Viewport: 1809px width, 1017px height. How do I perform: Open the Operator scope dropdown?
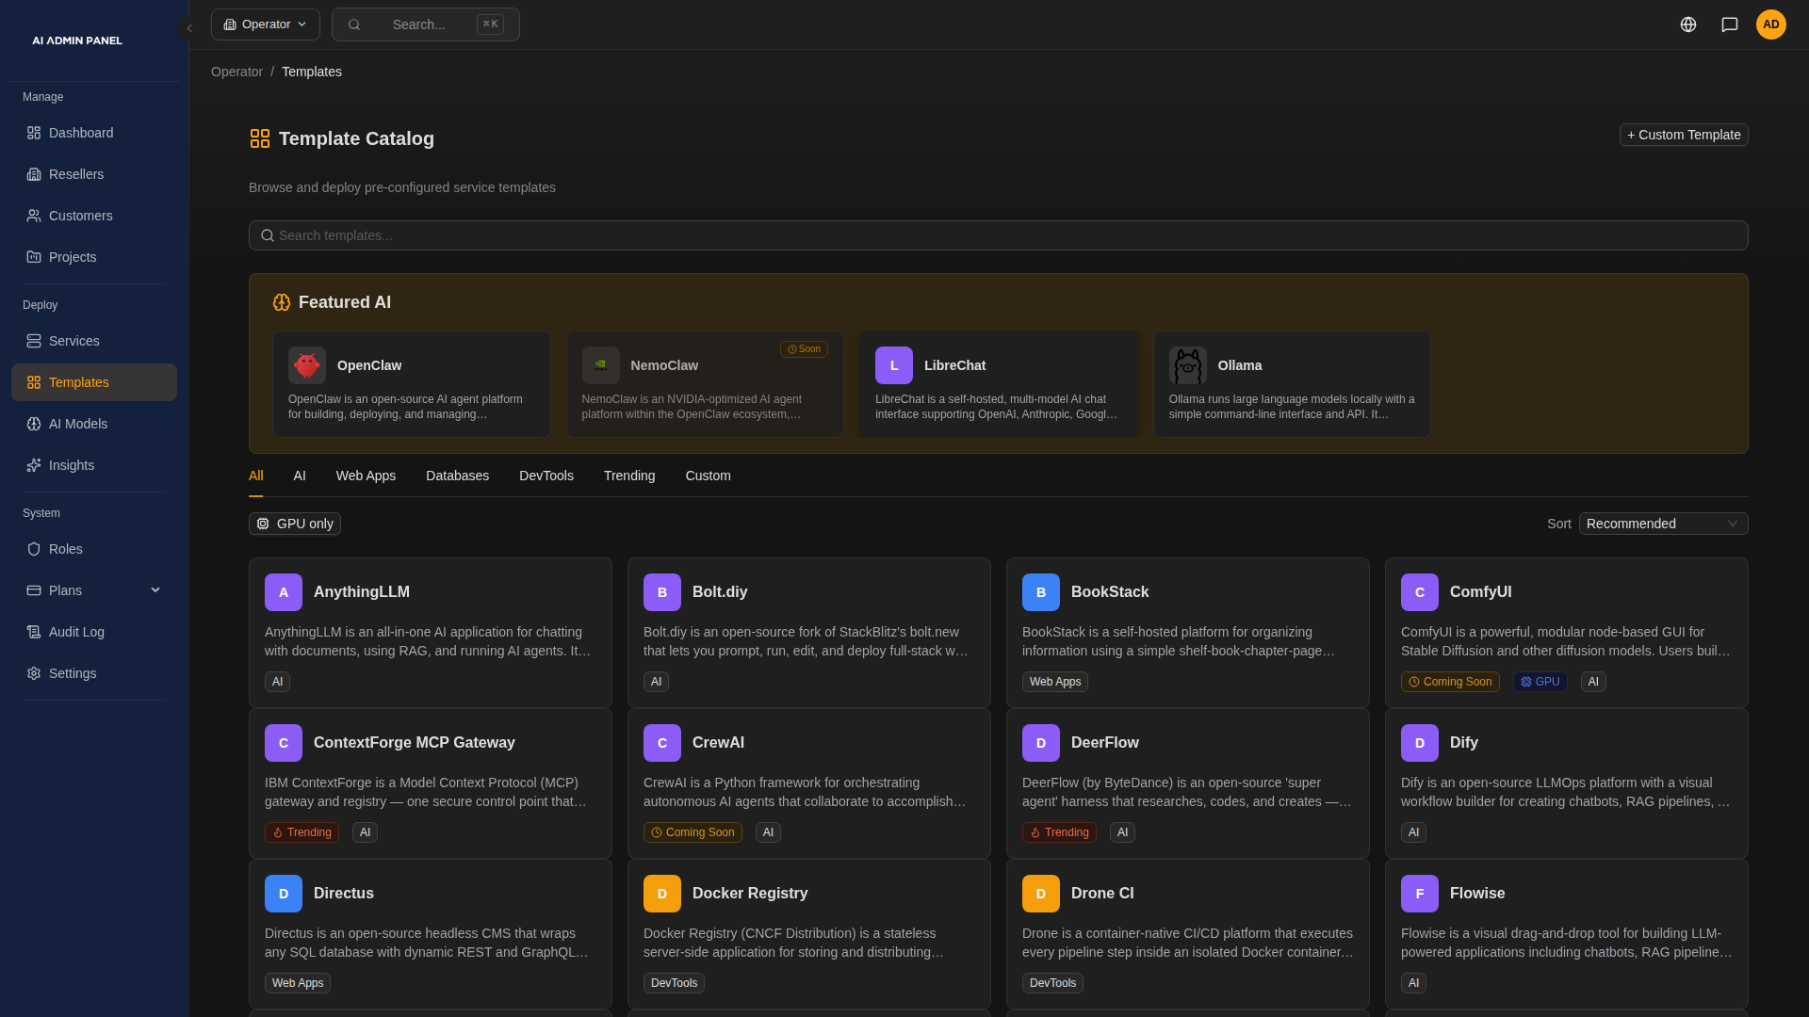[x=266, y=24]
